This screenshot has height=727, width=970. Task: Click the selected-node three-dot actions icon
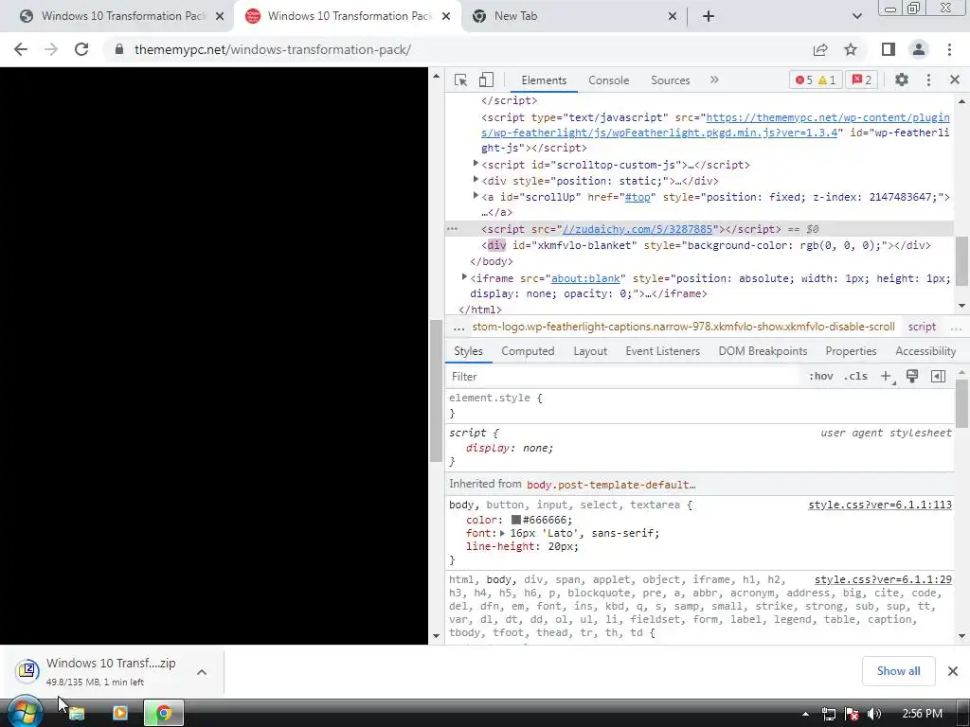coord(452,229)
